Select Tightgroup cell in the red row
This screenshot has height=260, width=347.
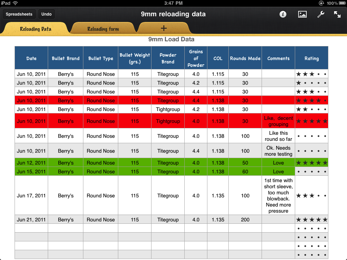click(168, 121)
